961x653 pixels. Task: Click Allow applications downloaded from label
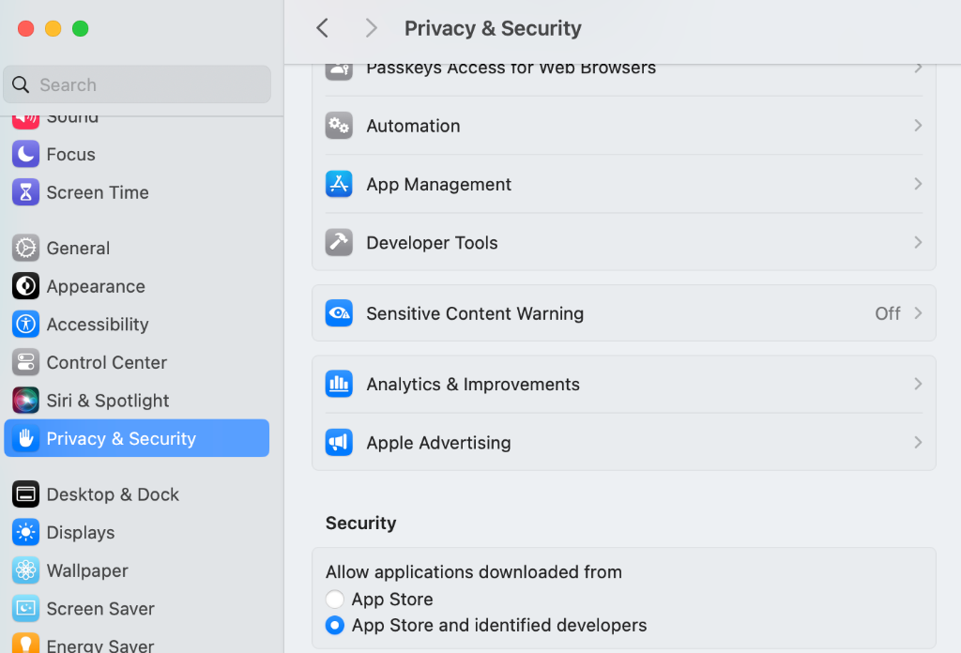474,571
